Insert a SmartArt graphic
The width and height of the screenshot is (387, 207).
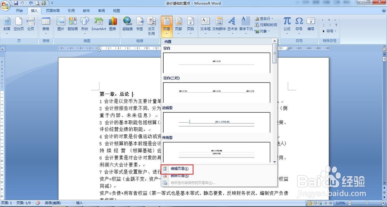[99, 24]
